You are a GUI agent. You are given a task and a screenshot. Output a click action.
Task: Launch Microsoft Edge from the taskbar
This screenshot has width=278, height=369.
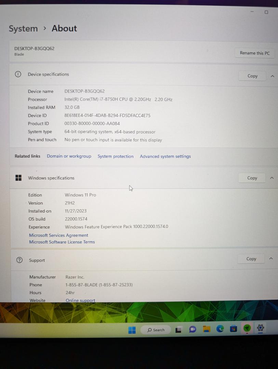coord(220,329)
